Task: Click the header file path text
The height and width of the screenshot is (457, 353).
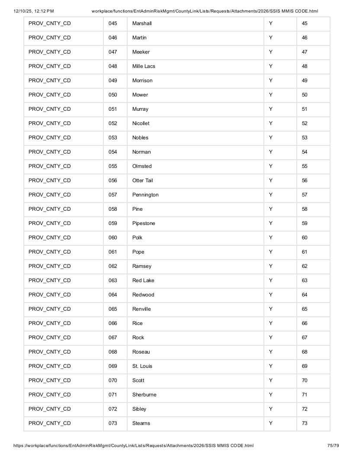Action: (x=205, y=11)
